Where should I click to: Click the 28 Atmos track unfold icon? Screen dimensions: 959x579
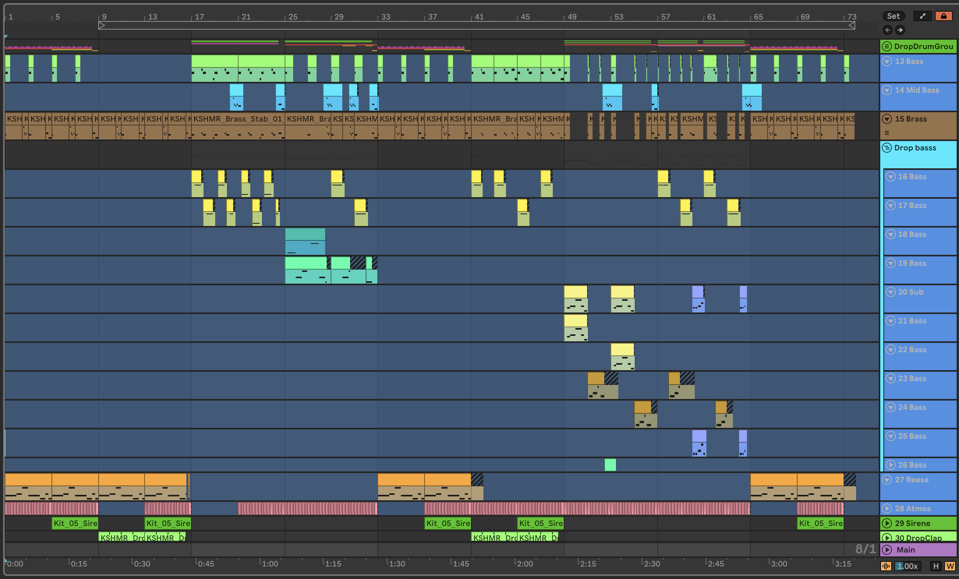point(887,508)
